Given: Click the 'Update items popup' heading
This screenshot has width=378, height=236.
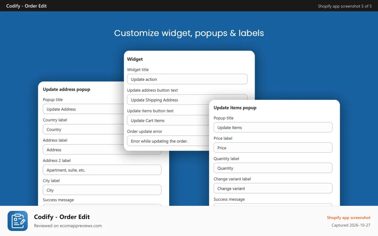Looking at the screenshot, I should click(x=235, y=108).
